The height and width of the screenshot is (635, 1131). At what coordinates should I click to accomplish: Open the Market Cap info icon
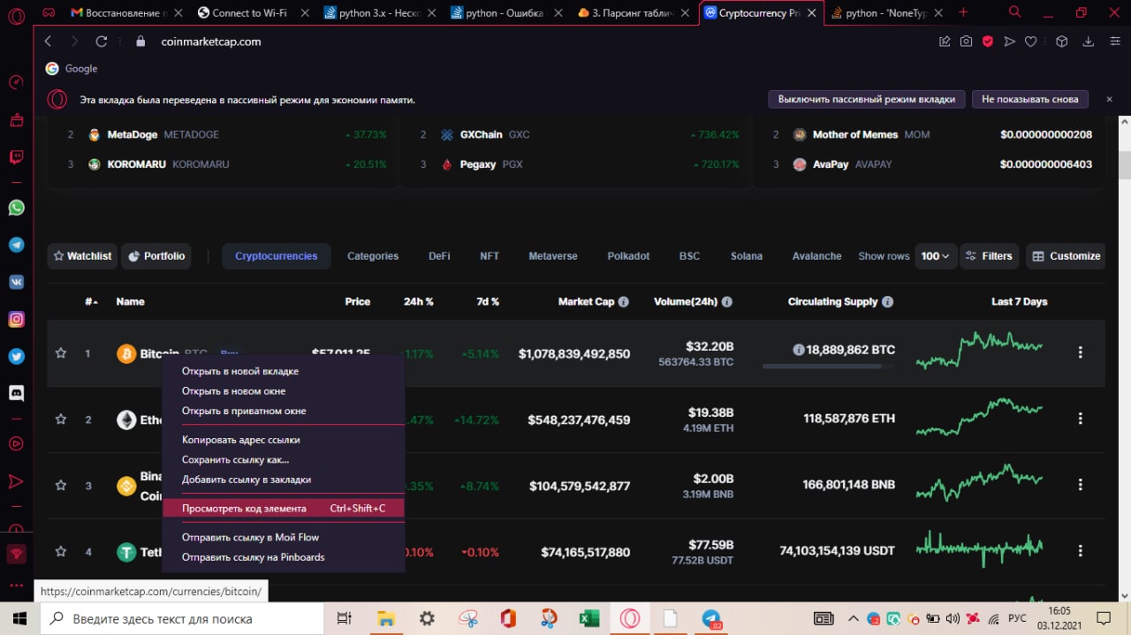click(x=624, y=302)
